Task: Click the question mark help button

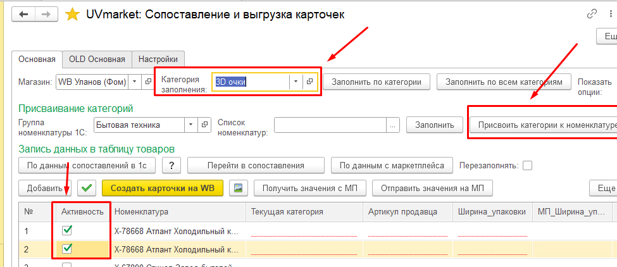Action: click(x=171, y=165)
